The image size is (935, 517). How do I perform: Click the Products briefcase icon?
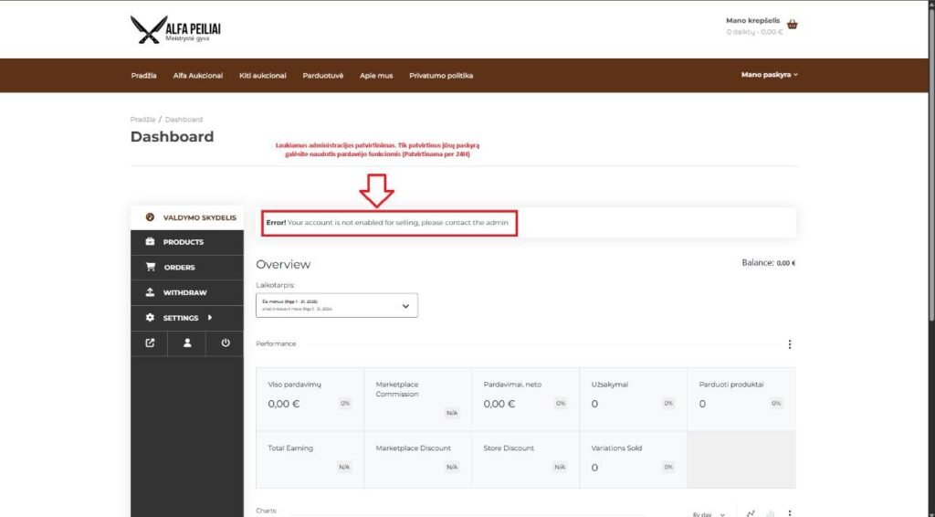pyautogui.click(x=151, y=242)
